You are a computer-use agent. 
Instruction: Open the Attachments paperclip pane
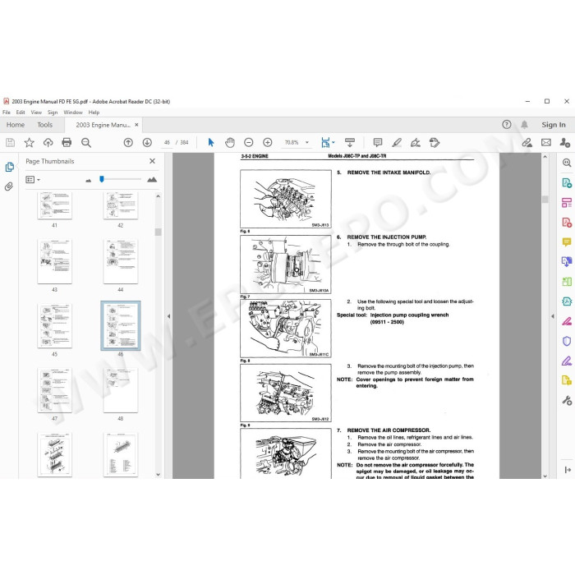coord(9,186)
